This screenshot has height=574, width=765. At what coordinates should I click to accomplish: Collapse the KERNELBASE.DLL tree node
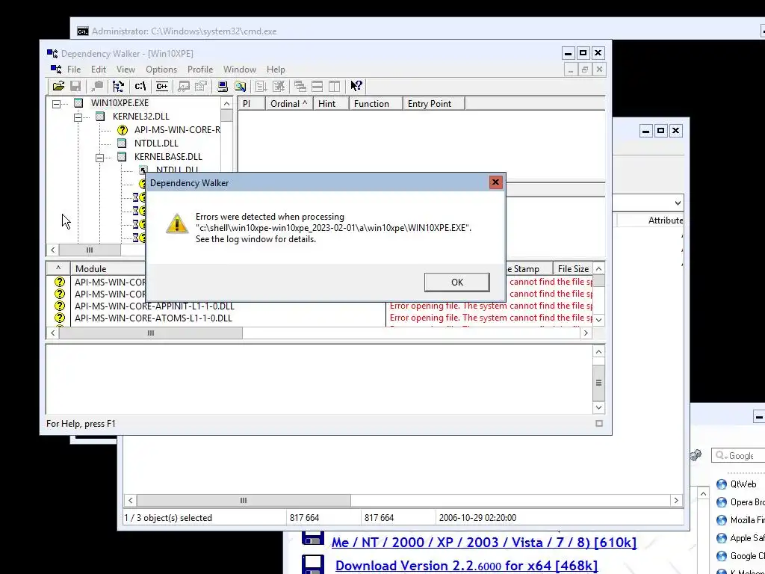tap(99, 158)
